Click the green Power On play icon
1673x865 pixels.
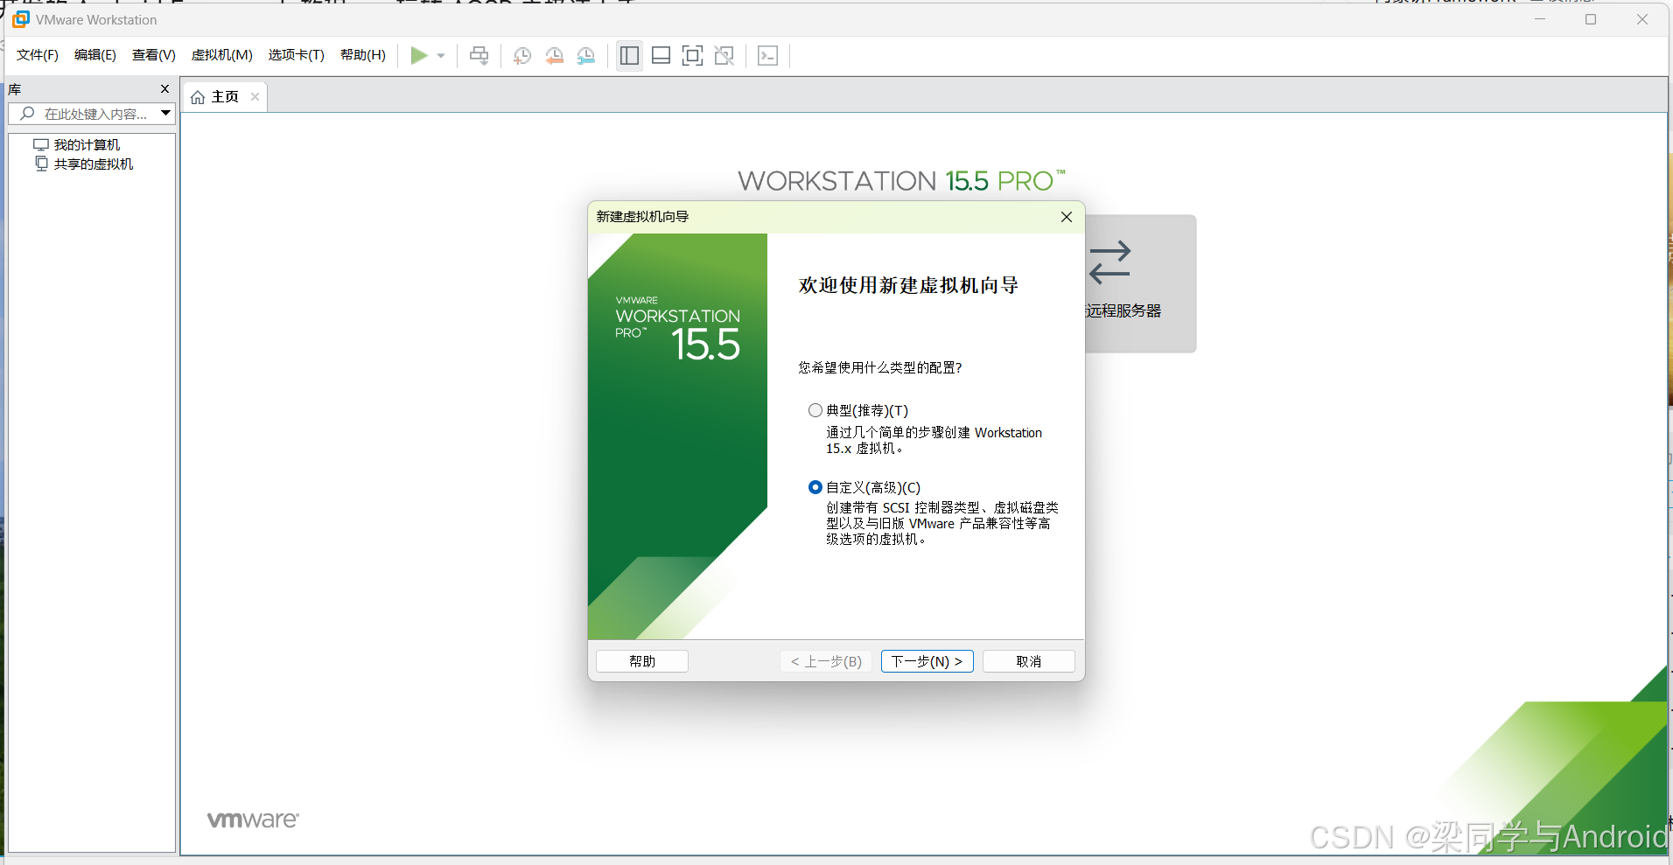point(419,56)
